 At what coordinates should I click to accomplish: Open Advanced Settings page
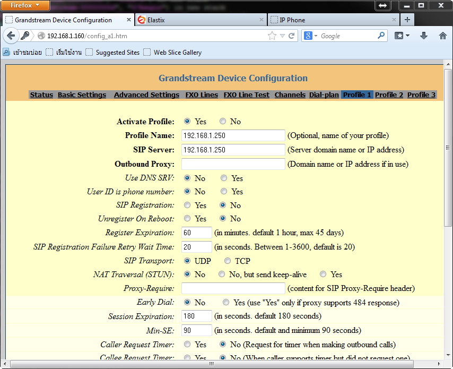pyautogui.click(x=146, y=95)
